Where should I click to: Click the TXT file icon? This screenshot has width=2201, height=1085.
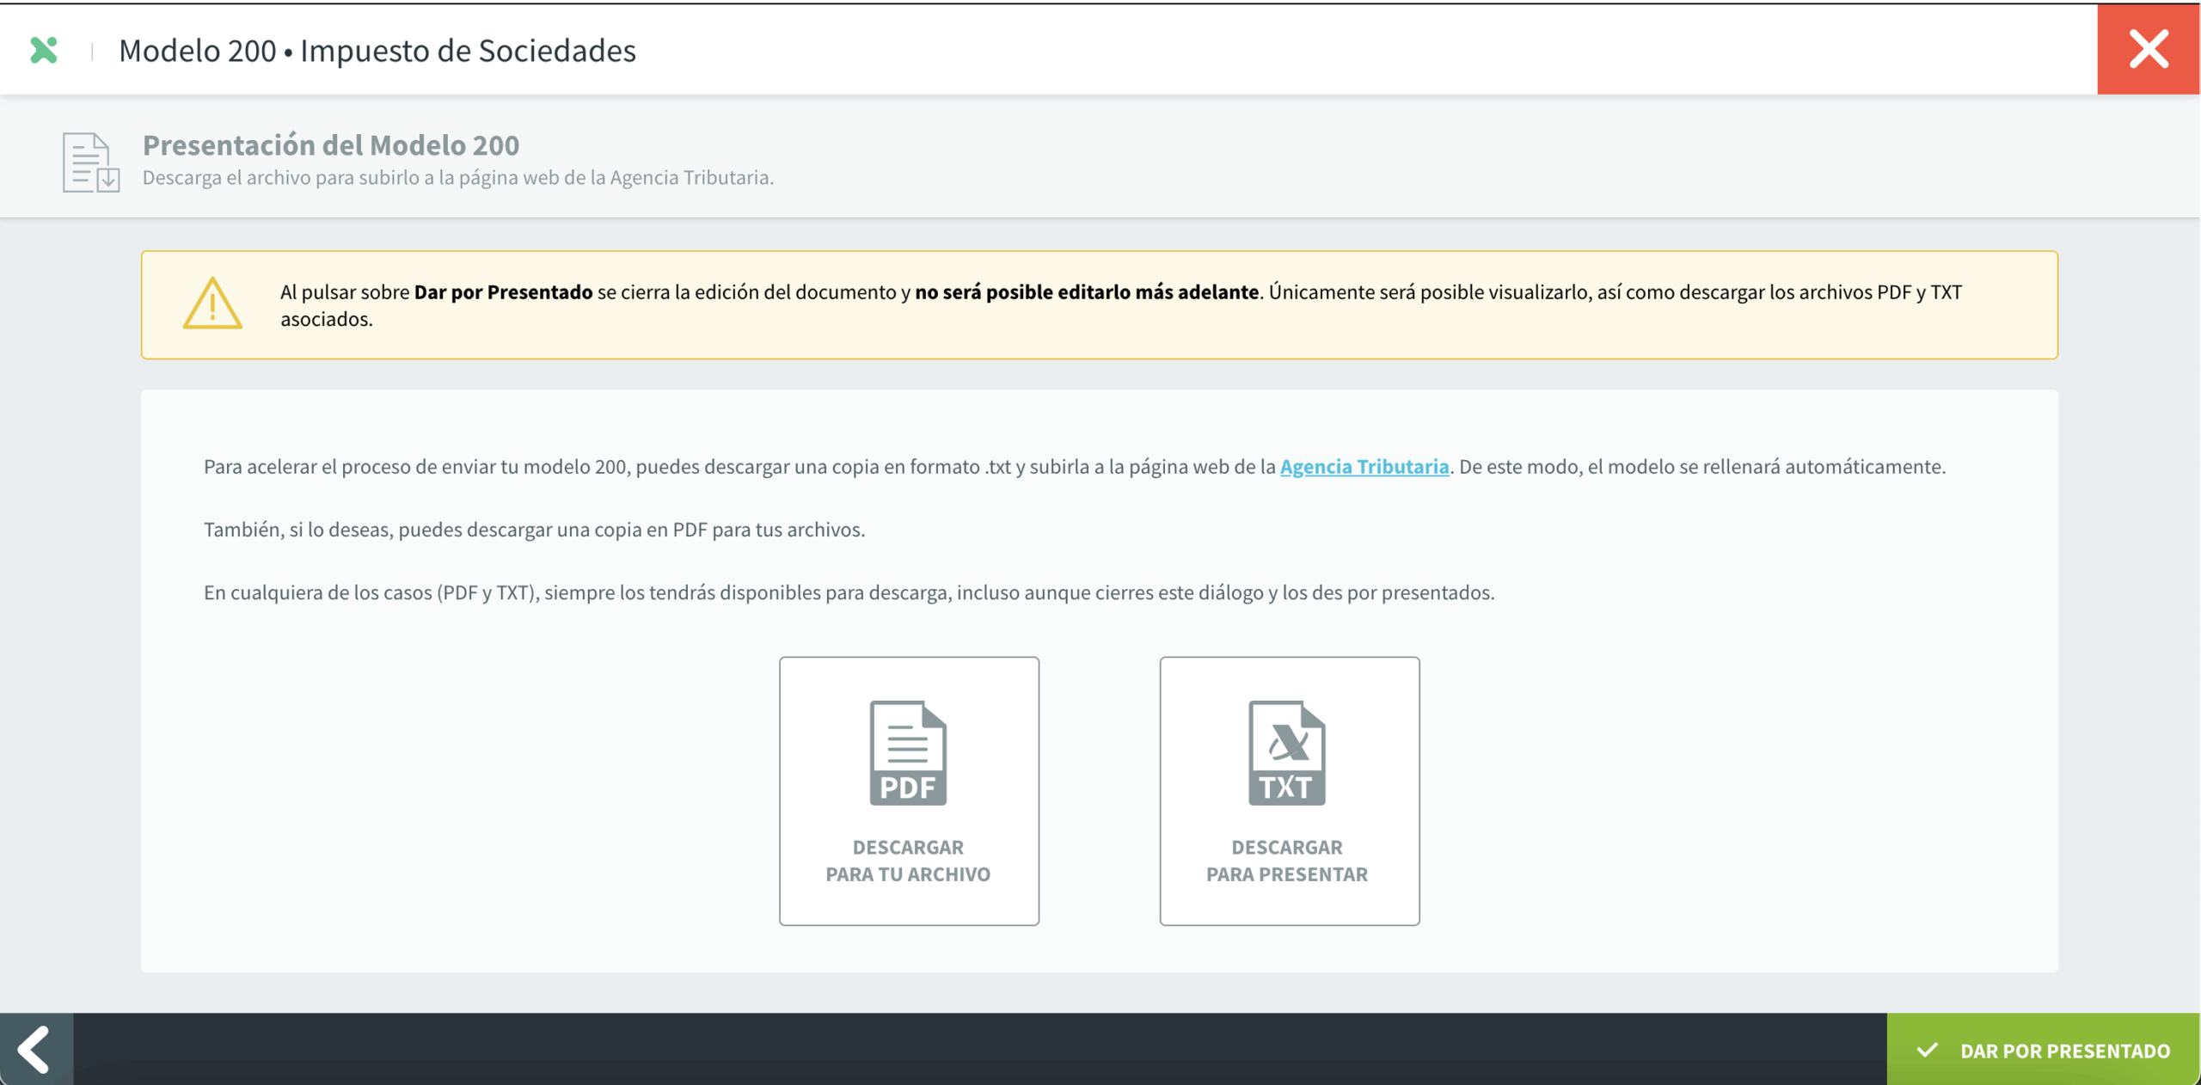tap(1287, 753)
